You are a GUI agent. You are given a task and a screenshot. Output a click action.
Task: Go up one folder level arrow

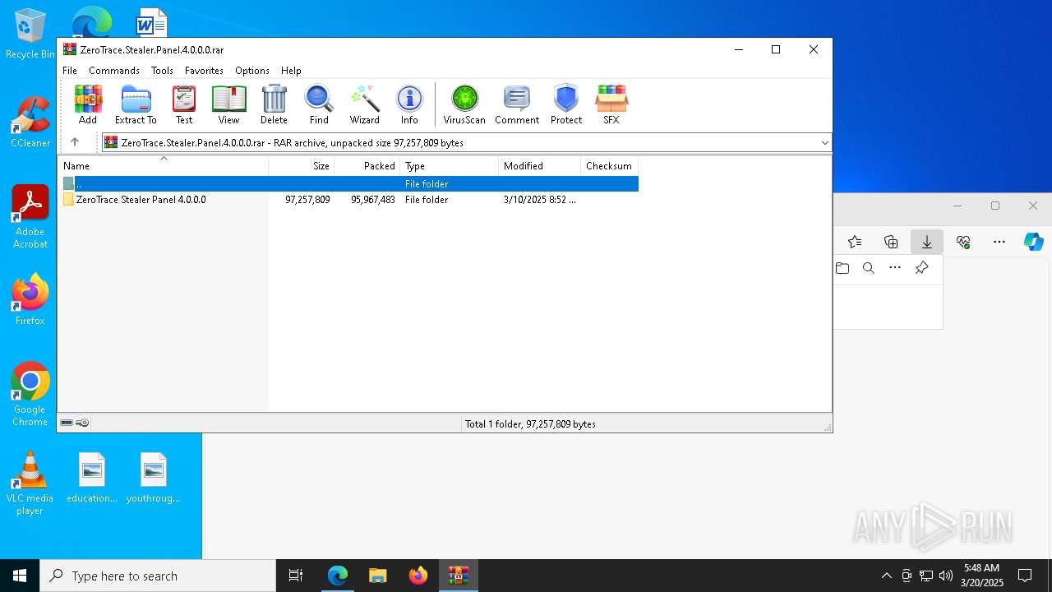(x=75, y=142)
